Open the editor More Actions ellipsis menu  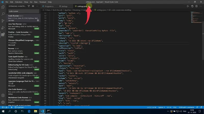click(200, 6)
